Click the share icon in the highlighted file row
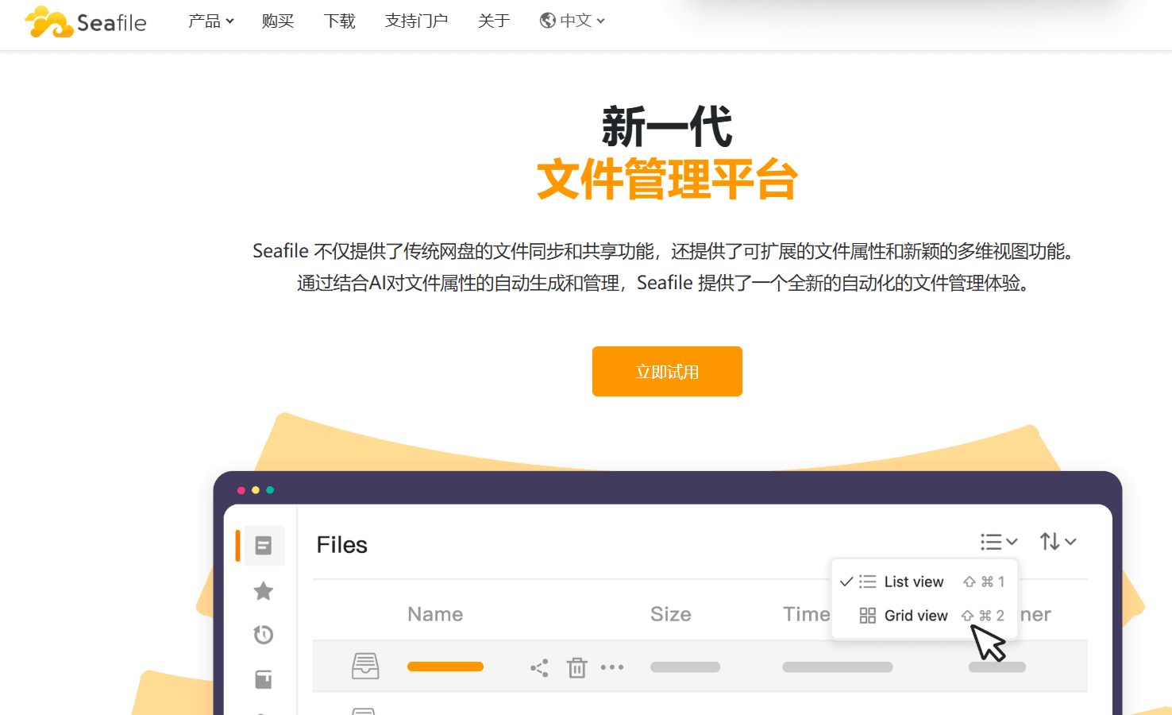This screenshot has width=1172, height=715. (x=540, y=668)
